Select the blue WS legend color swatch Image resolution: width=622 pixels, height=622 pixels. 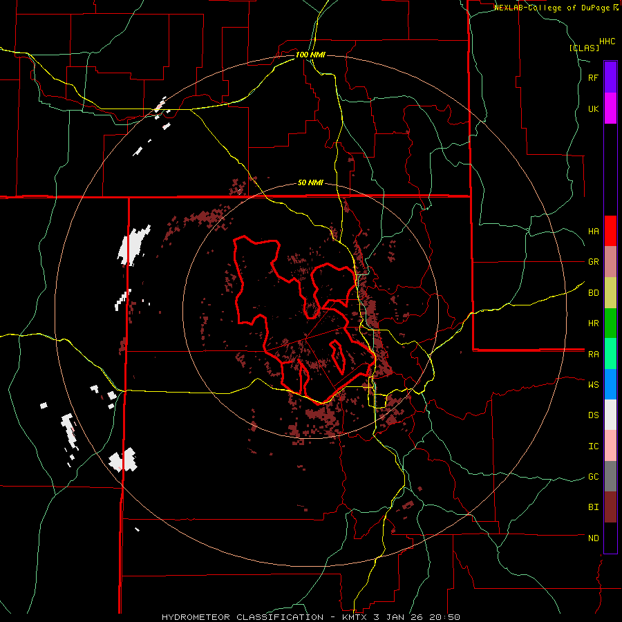point(610,384)
